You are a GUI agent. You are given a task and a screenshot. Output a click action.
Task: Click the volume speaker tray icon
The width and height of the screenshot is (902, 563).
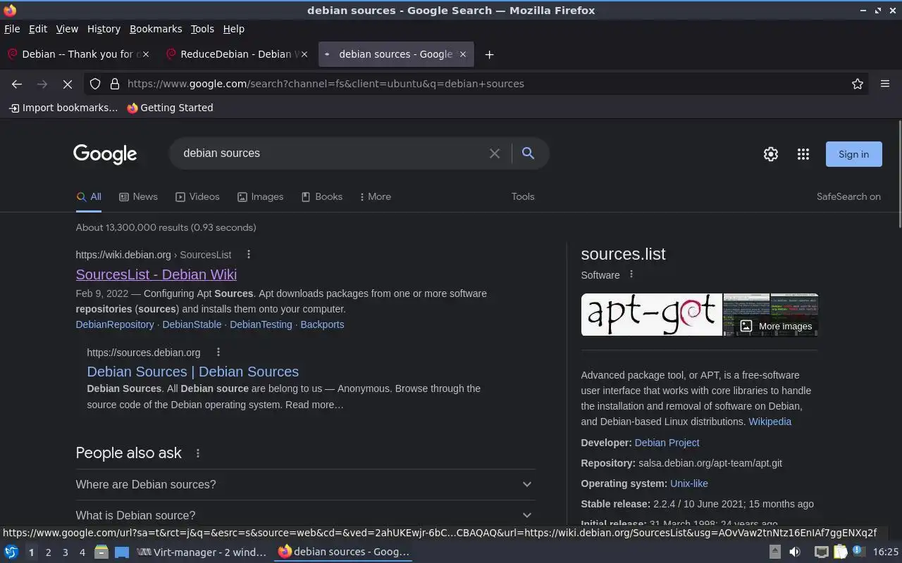(x=795, y=552)
